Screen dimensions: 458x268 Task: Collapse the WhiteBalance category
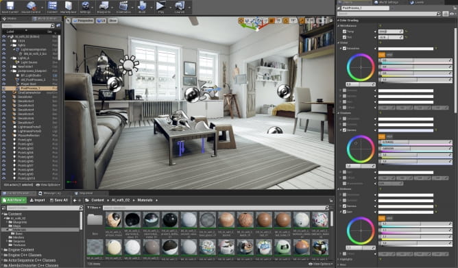point(339,25)
